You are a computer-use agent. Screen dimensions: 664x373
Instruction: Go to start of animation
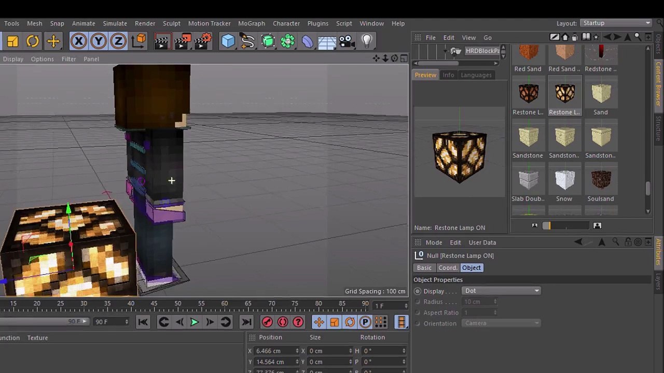click(143, 322)
